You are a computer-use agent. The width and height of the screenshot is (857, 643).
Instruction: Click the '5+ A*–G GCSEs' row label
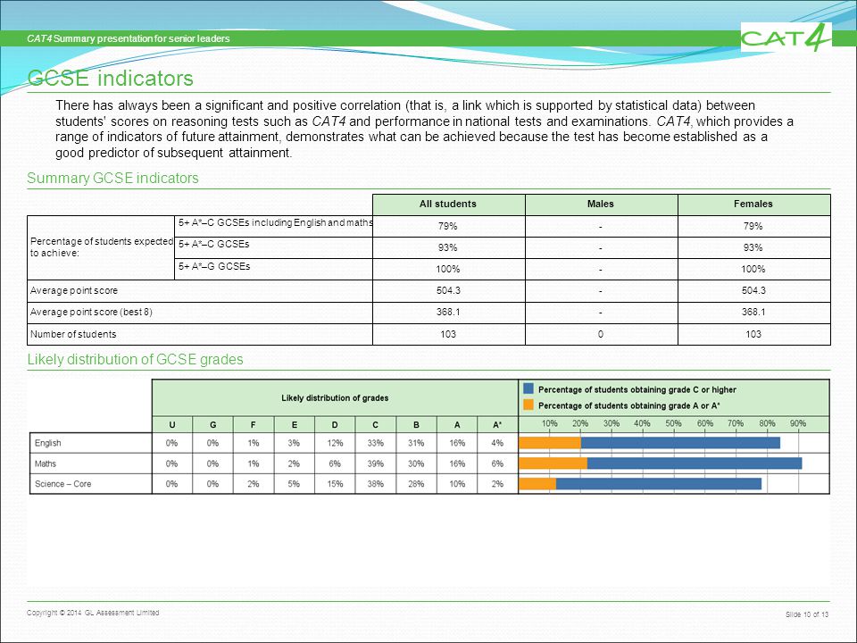point(214,266)
